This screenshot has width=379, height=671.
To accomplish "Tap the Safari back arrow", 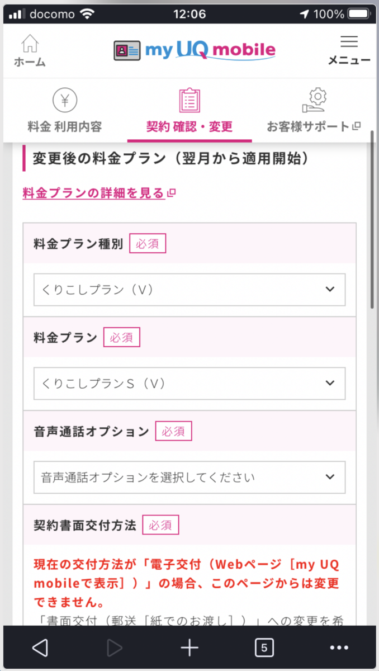I will [x=40, y=647].
